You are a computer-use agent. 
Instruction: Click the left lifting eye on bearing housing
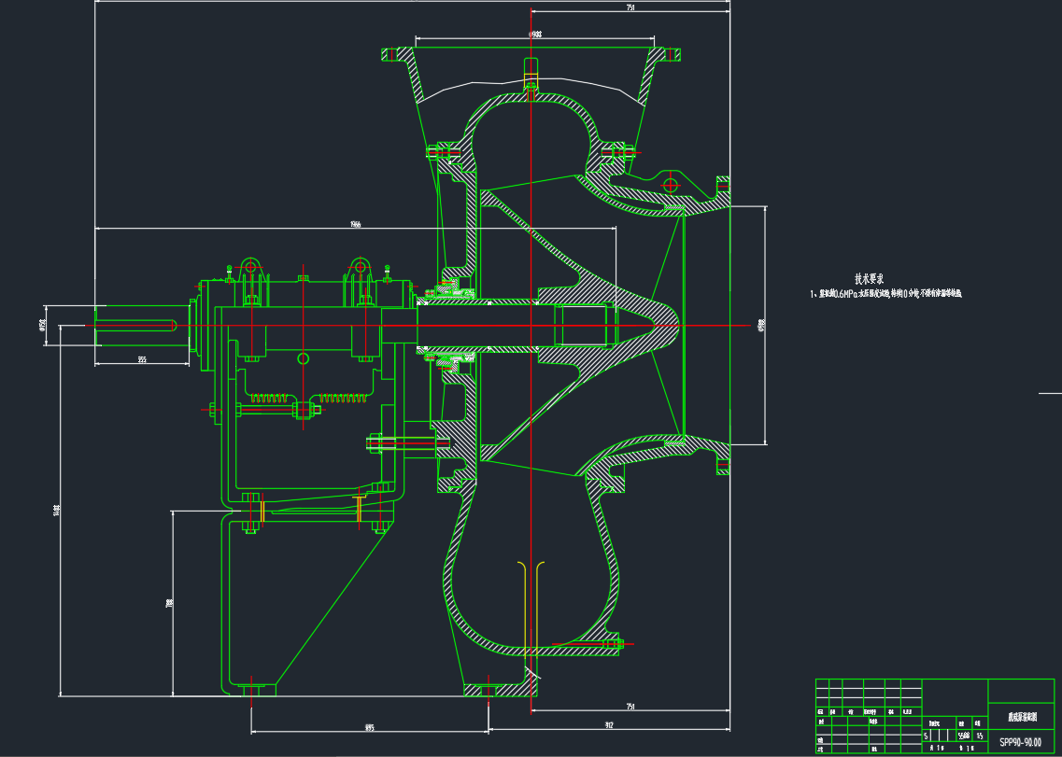click(250, 267)
